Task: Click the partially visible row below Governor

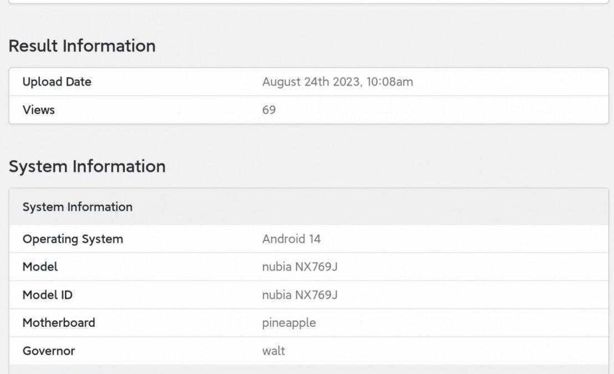Action: pyautogui.click(x=308, y=370)
